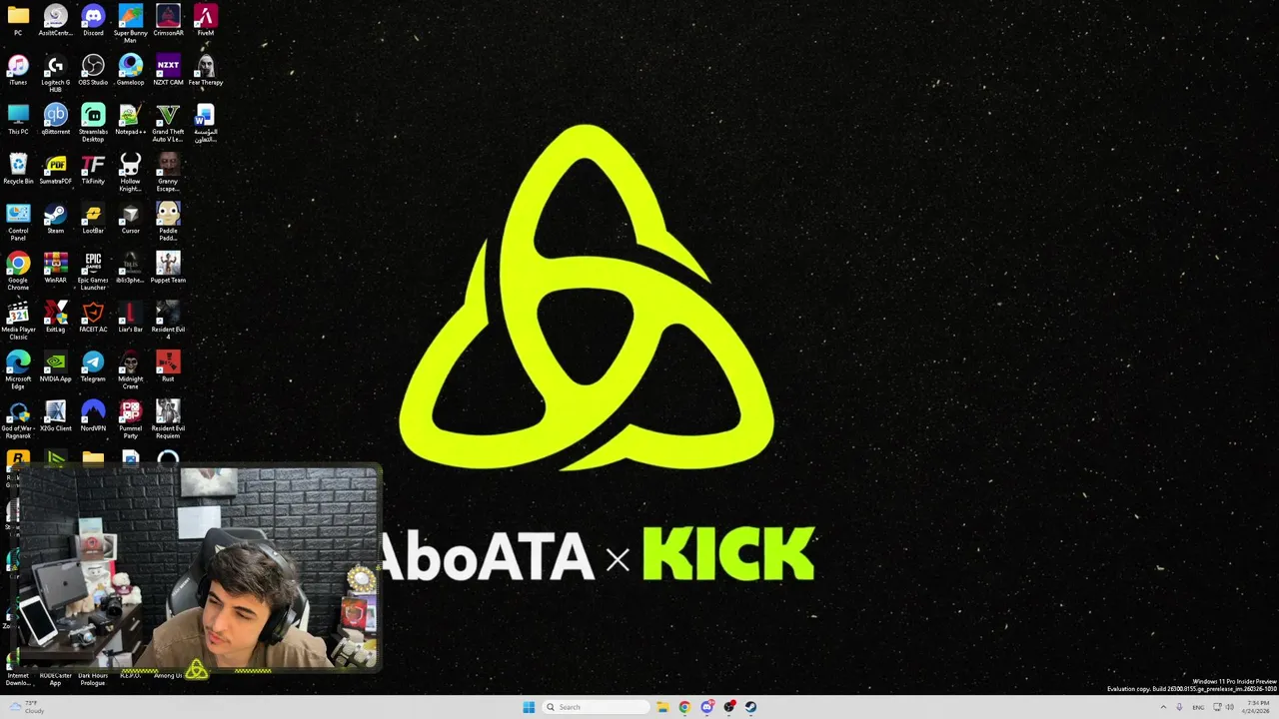The width and height of the screenshot is (1279, 719).
Task: Select the Pummel Party game icon
Action: point(130,419)
